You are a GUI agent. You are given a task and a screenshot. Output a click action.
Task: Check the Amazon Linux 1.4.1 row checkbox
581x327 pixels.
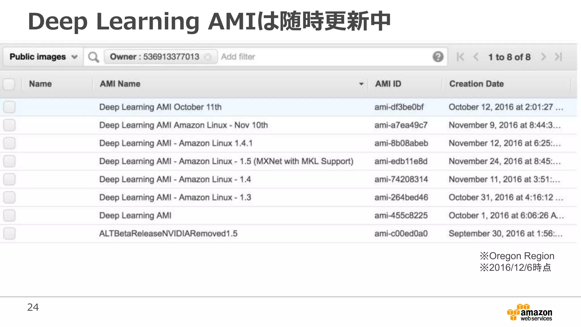[x=9, y=143]
